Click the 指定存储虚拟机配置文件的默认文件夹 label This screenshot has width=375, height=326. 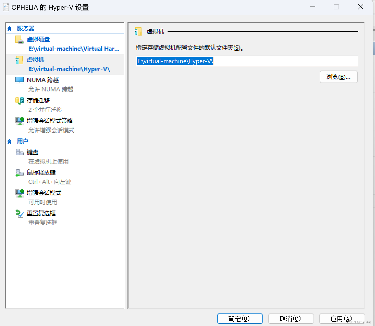[189, 48]
